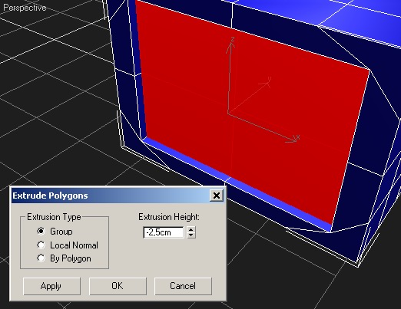Open the Perspective viewport label menu
The image size is (401, 309).
25,8
